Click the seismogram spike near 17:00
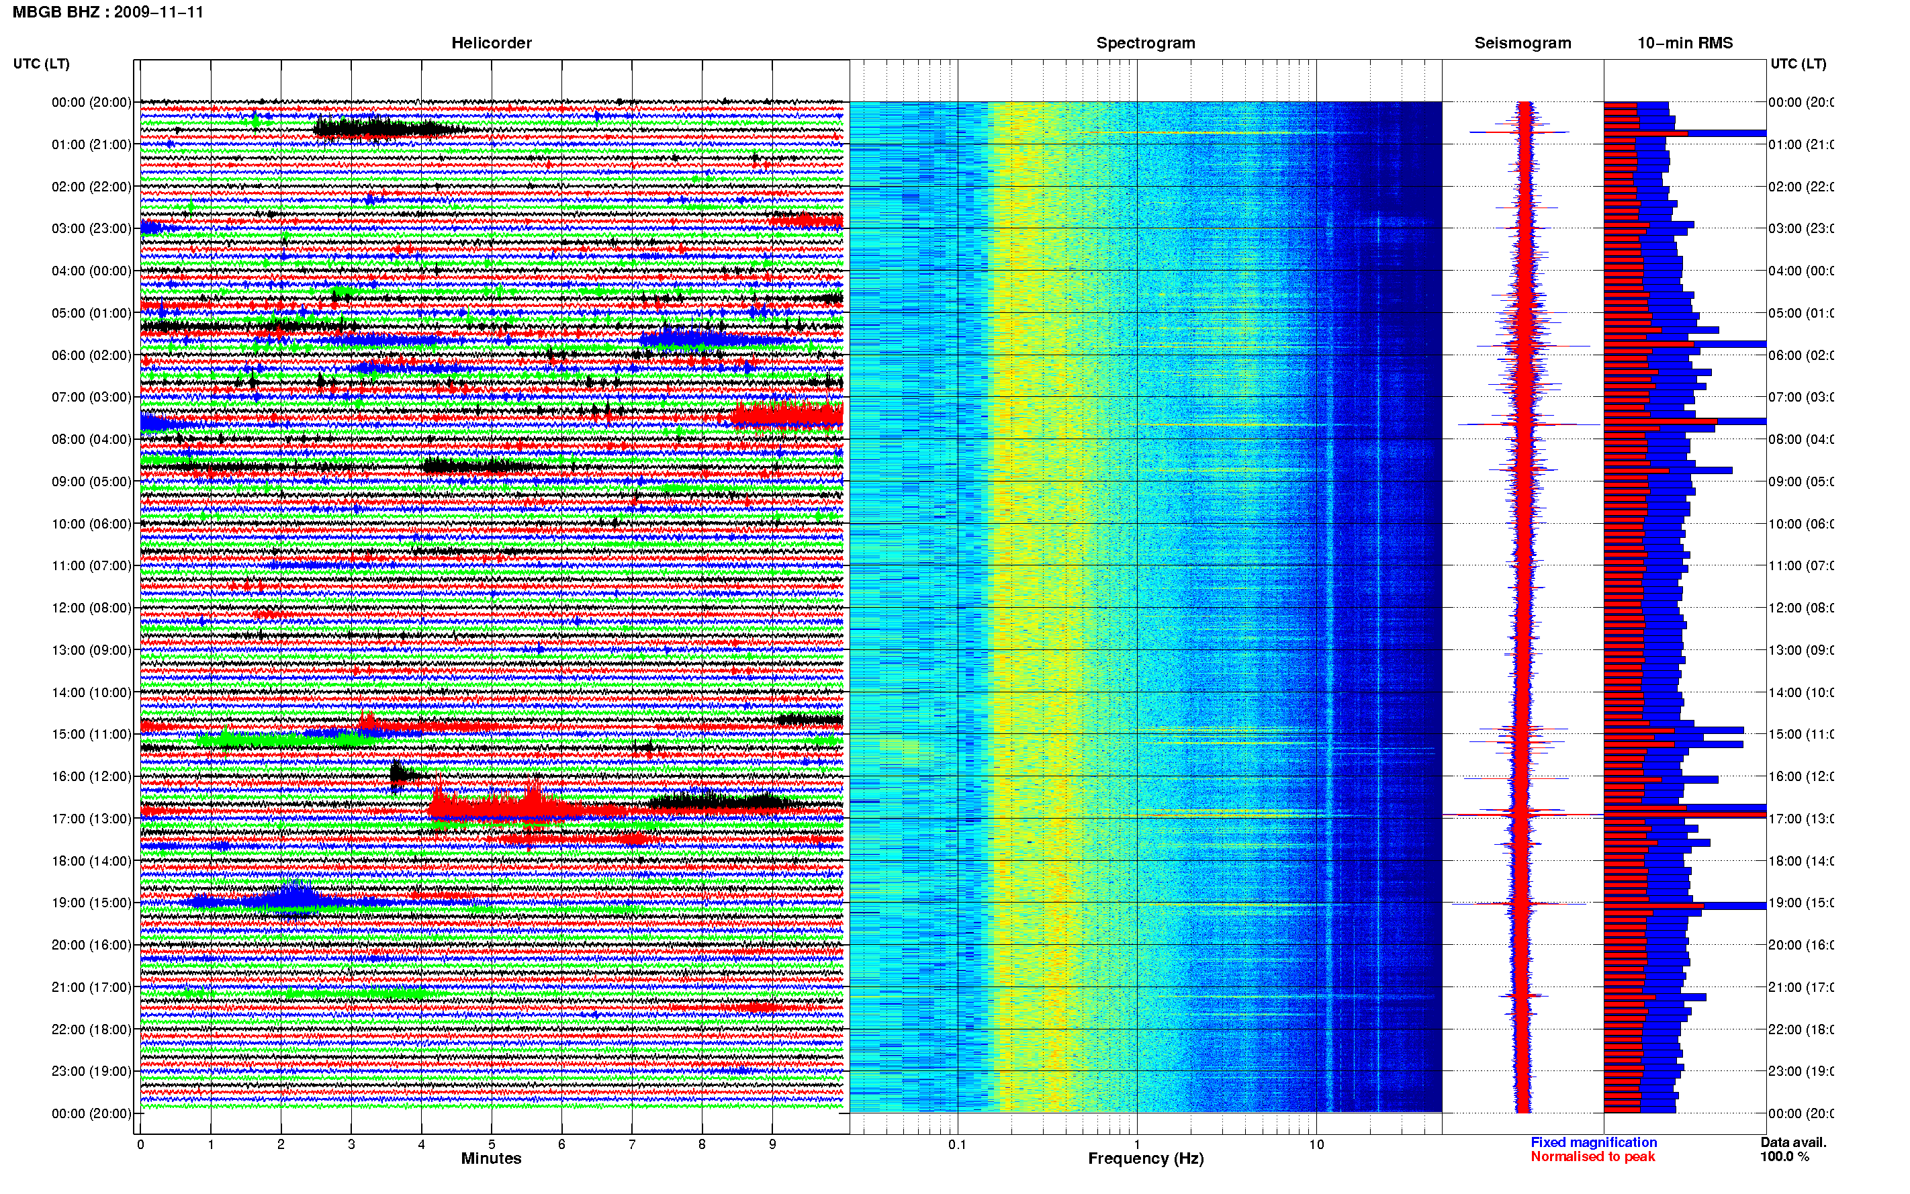 click(x=1523, y=813)
